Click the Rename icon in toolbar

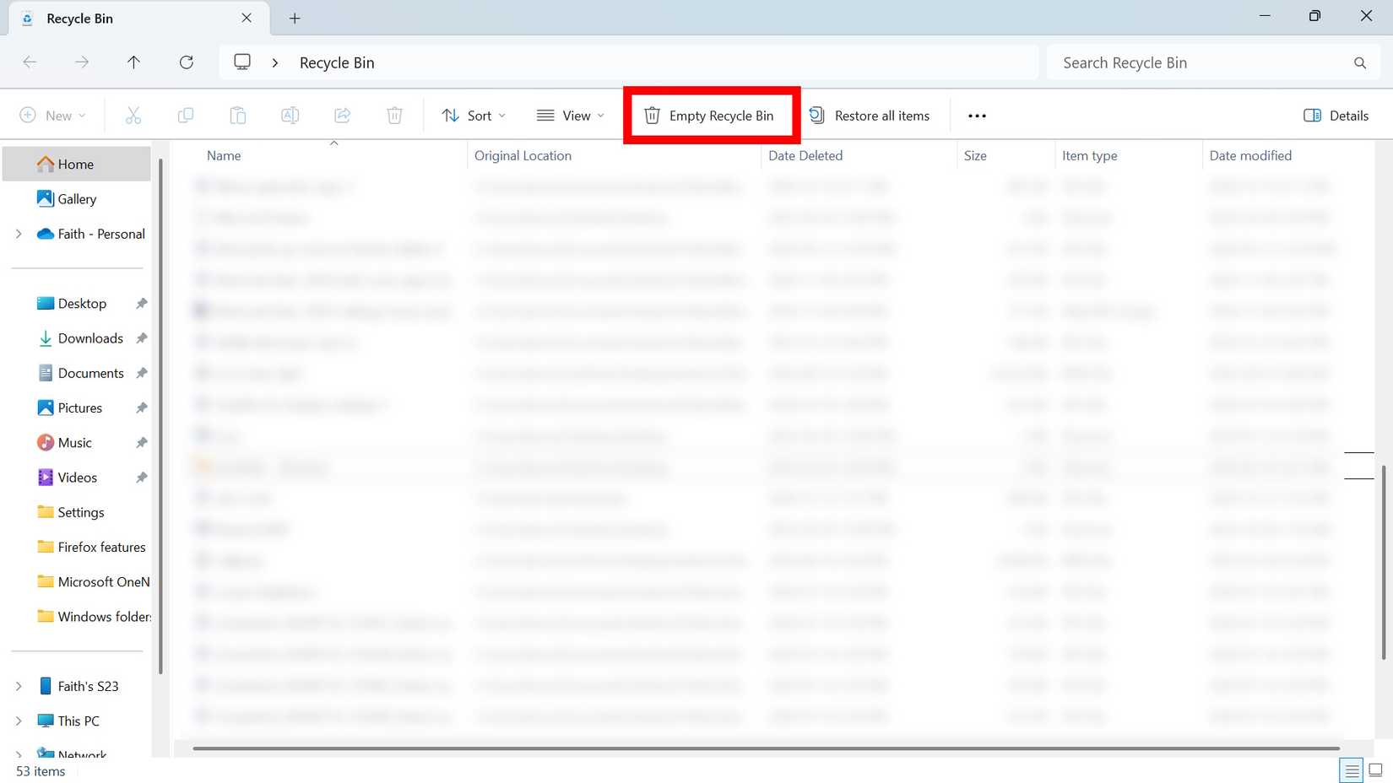point(290,116)
